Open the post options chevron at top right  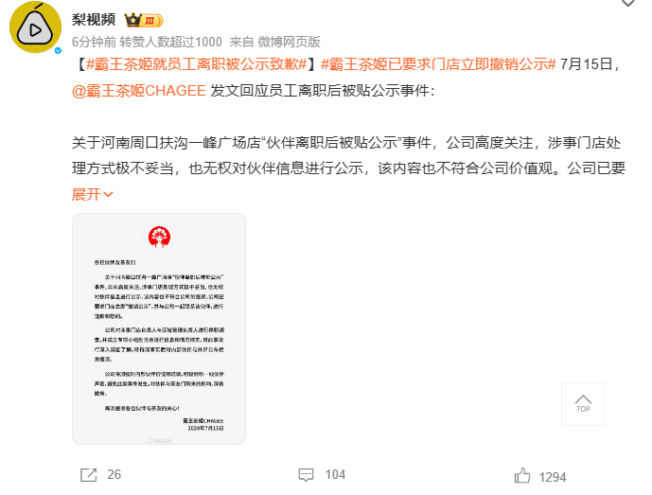point(628,3)
